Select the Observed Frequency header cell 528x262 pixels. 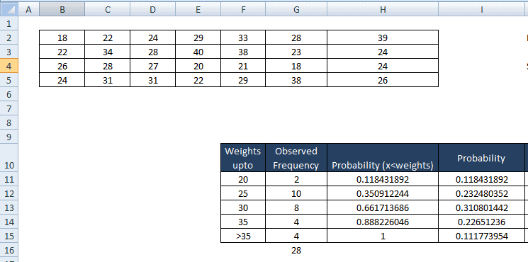point(296,158)
